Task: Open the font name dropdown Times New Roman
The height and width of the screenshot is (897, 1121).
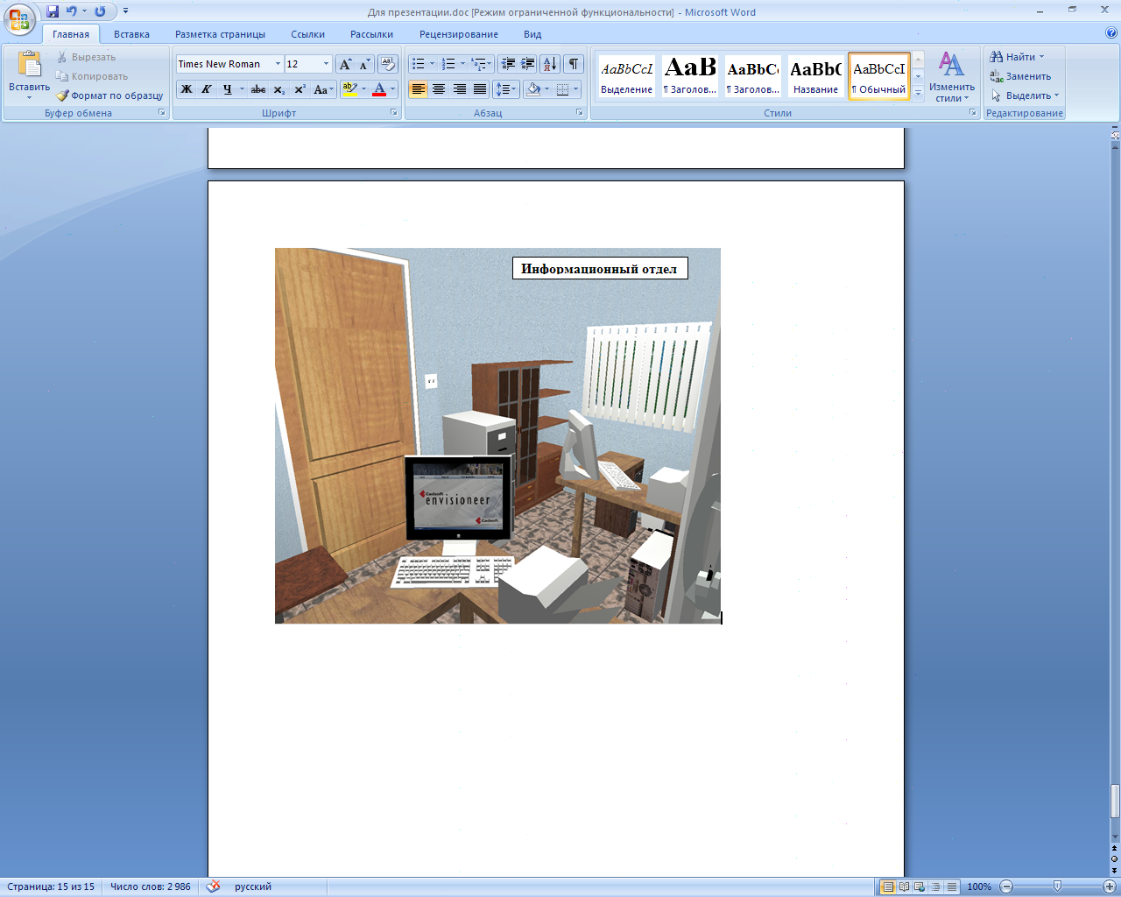Action: click(x=278, y=64)
